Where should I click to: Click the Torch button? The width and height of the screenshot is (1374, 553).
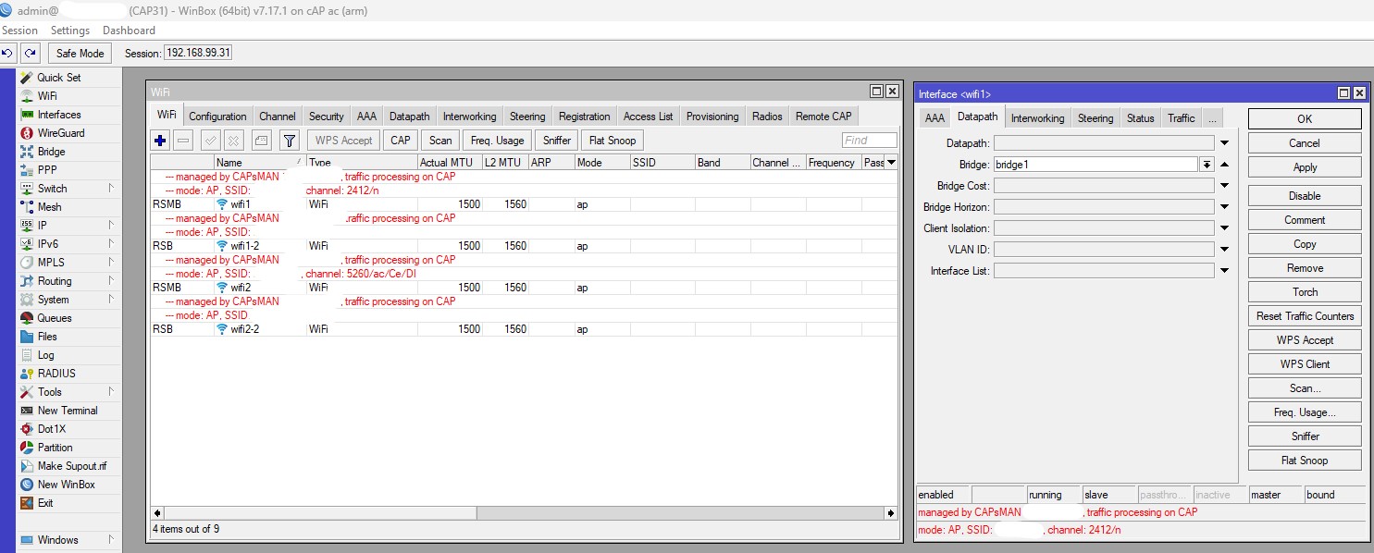1305,292
